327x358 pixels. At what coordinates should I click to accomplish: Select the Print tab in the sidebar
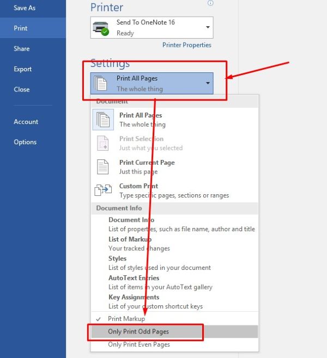click(x=33, y=28)
